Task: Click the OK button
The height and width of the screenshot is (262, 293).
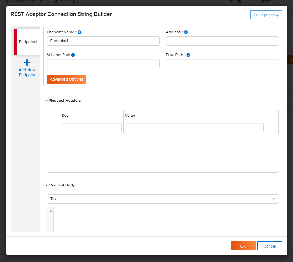Action: coord(243,246)
